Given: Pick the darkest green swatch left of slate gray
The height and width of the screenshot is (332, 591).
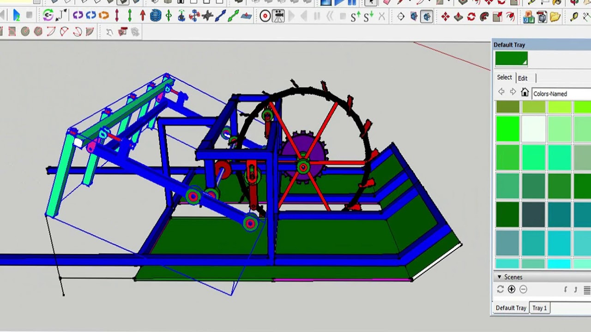Looking at the screenshot, I should tap(507, 215).
